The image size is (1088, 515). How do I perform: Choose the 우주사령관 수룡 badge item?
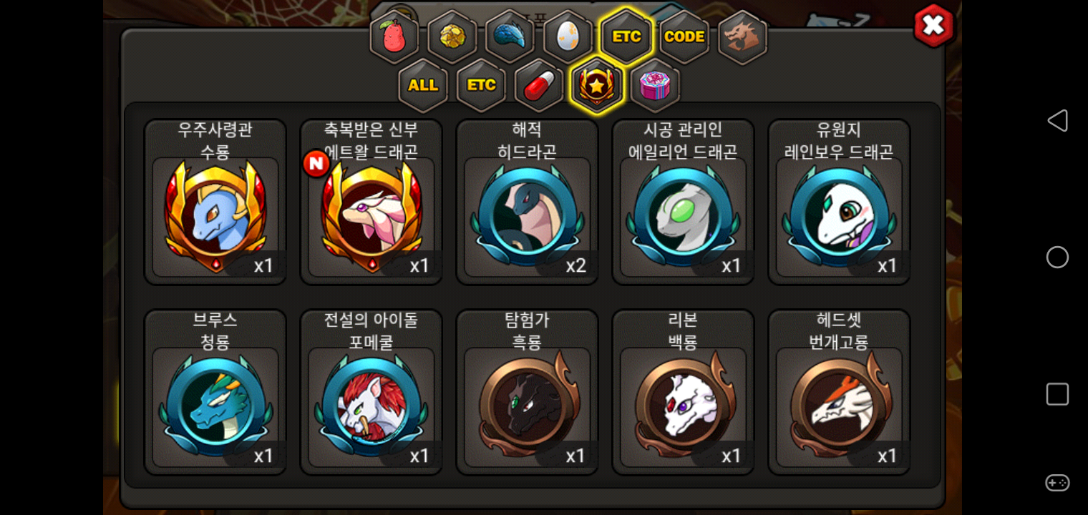215,202
